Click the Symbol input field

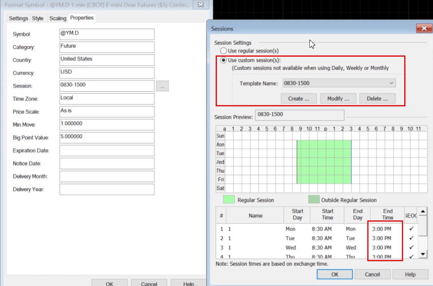click(107, 34)
